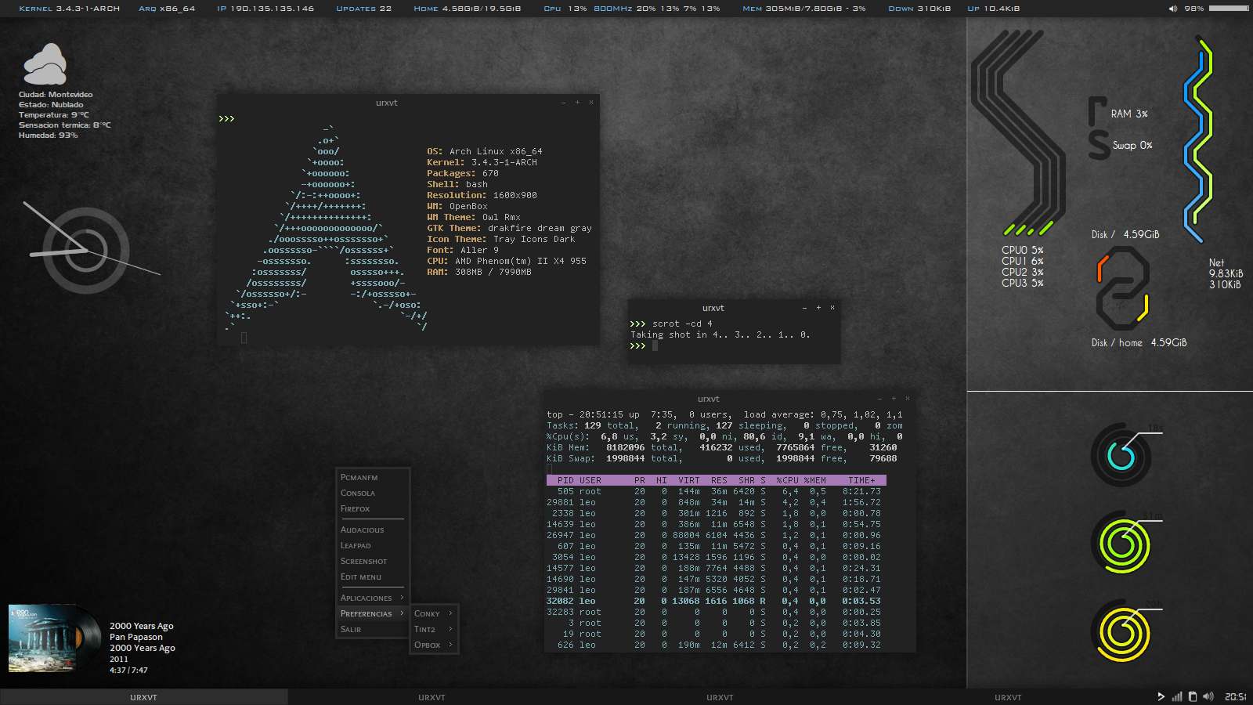Screen dimensions: 1253x705
Task: Expand the Aplicaciones submenu
Action: point(372,598)
